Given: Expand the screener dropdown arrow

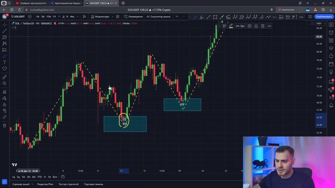Looking at the screenshot, I should click(32, 184).
